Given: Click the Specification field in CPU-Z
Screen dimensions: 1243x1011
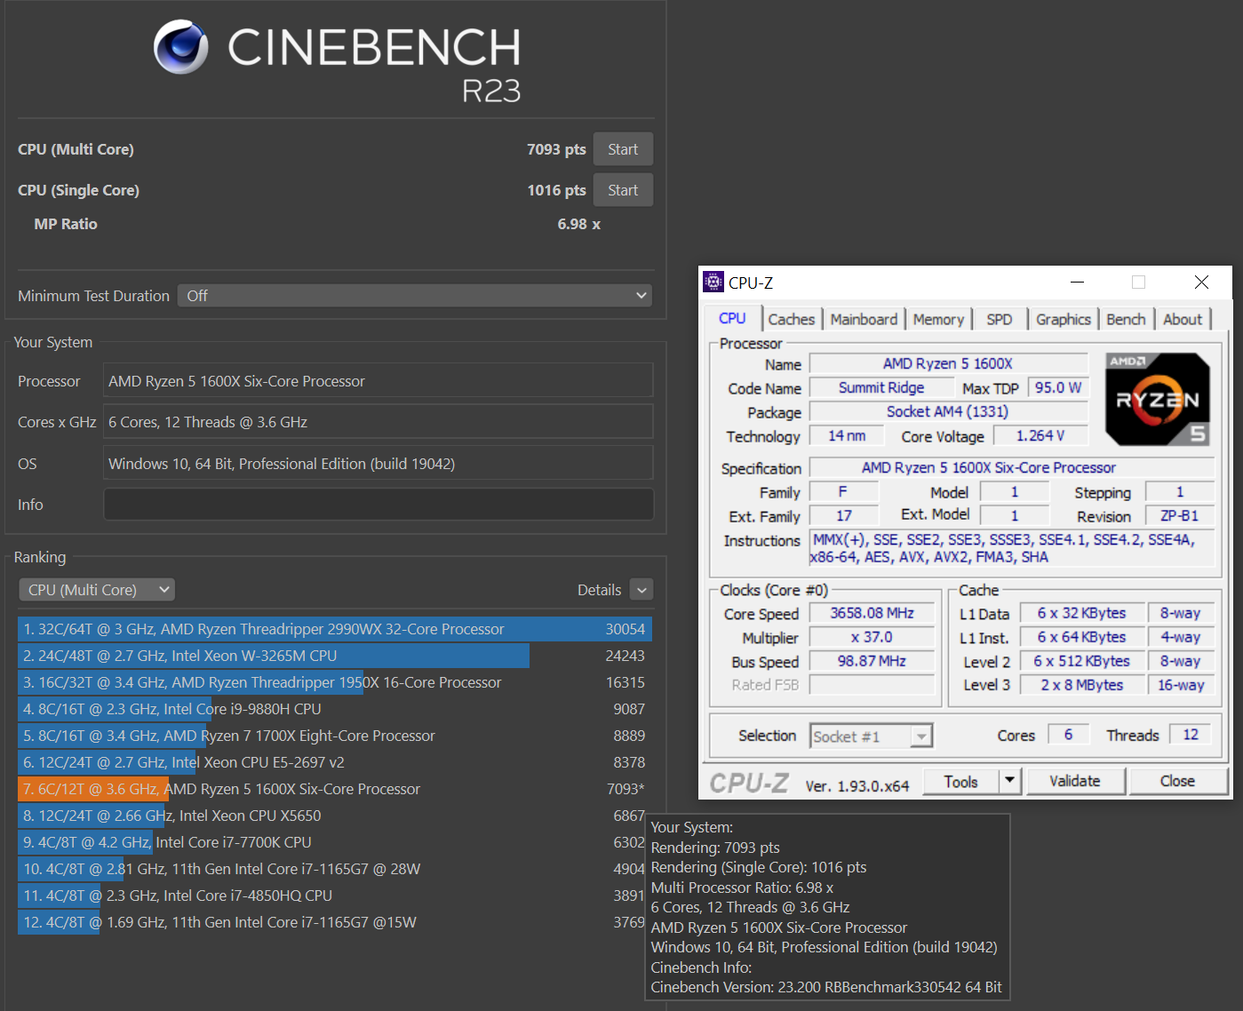Looking at the screenshot, I should [x=1012, y=467].
